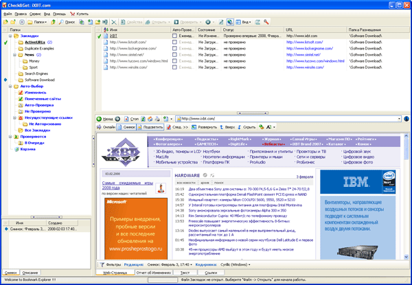Click the new folder toolbar icon

tap(13, 22)
